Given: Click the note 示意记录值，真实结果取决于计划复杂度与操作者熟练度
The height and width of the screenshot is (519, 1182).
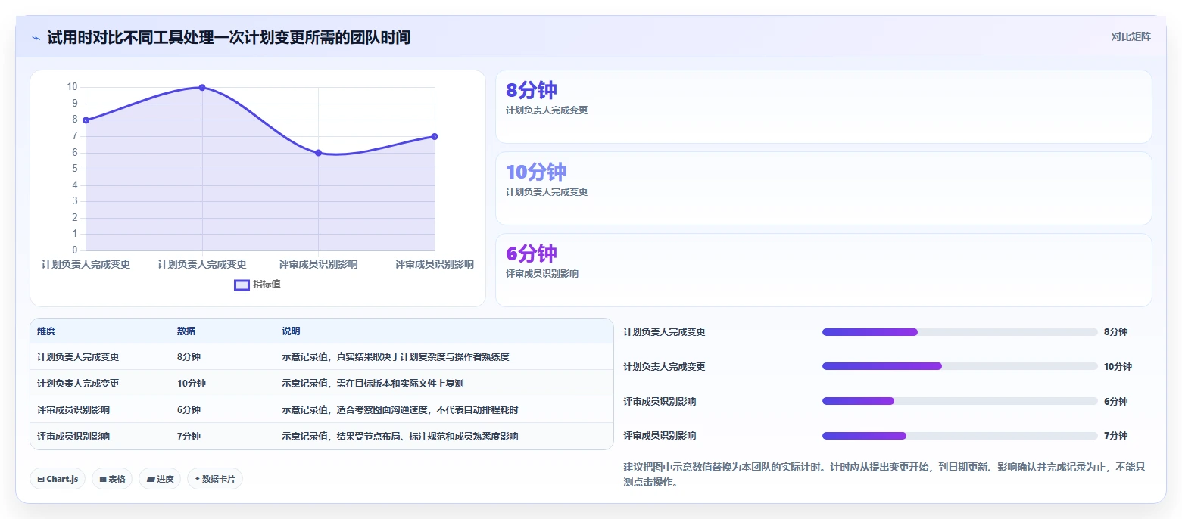Looking at the screenshot, I should (396, 357).
